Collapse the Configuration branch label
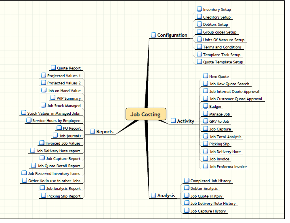290x223 pixels. [x=172, y=35]
